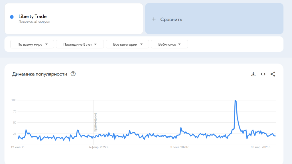
Task: Click the Примечание note marker on chart
Action: point(96,122)
